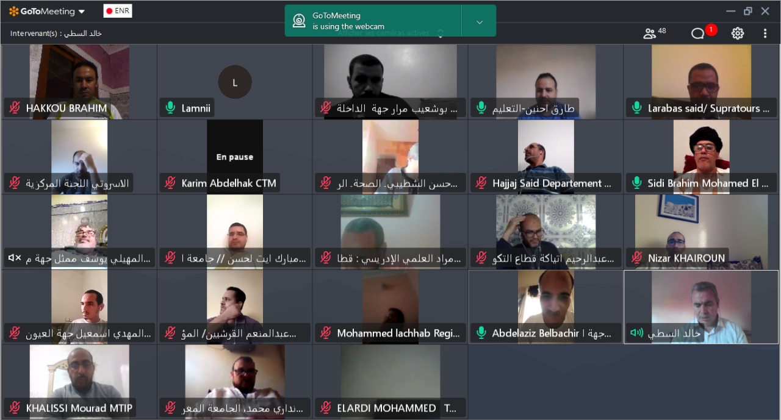The height and width of the screenshot is (420, 781).
Task: Toggle Lamnii's green microphone icon
Action: point(170,109)
